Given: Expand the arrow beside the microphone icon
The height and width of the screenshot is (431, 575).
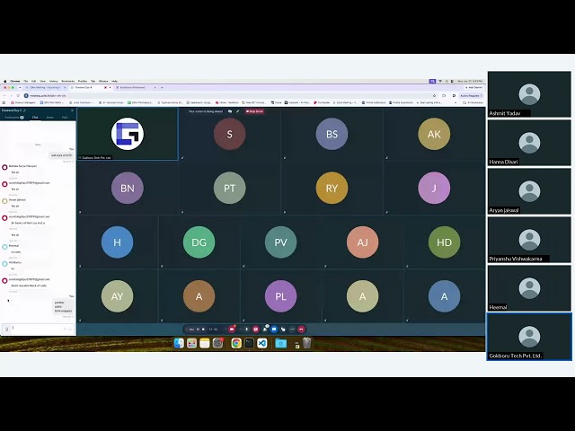Looking at the screenshot, I should [x=241, y=330].
